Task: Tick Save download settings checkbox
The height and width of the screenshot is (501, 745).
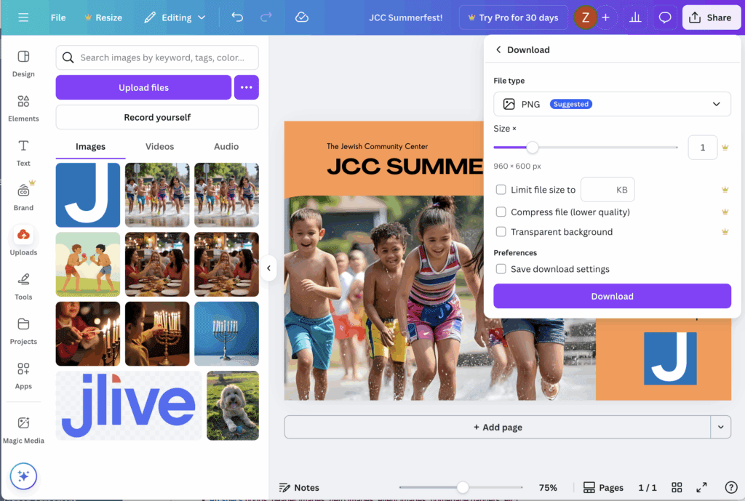Action: (501, 269)
